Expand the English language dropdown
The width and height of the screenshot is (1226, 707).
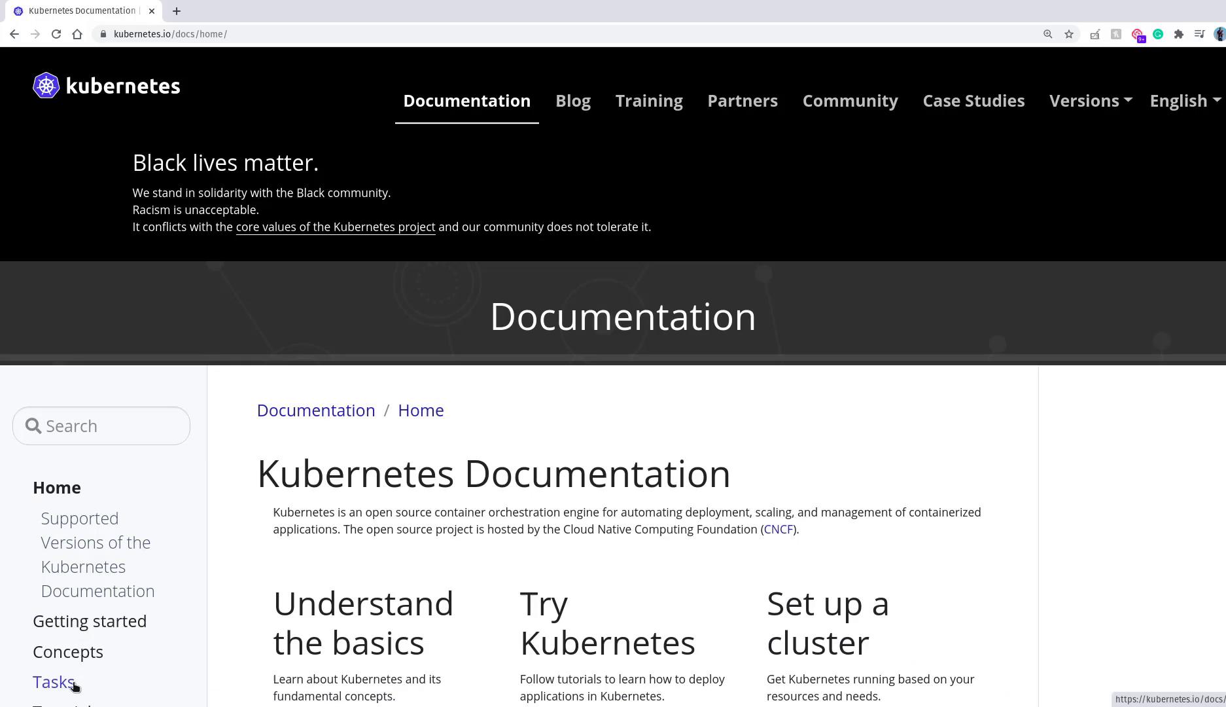click(x=1185, y=101)
